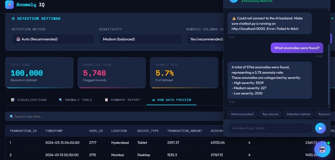
Task: Send the chat message with arrow button
Action: tap(320, 128)
